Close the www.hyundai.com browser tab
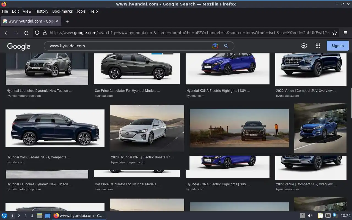Screen dimensions: 352x220 pos(57,21)
